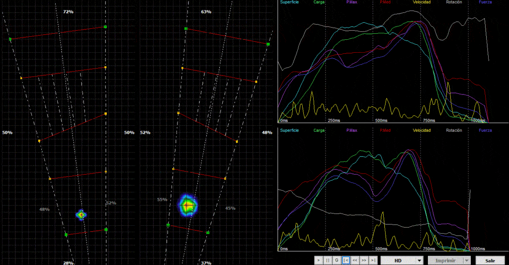This screenshot has width=509, height=265.
Task: Expand the Imprimir dropdown arrow
Action: tap(466, 260)
